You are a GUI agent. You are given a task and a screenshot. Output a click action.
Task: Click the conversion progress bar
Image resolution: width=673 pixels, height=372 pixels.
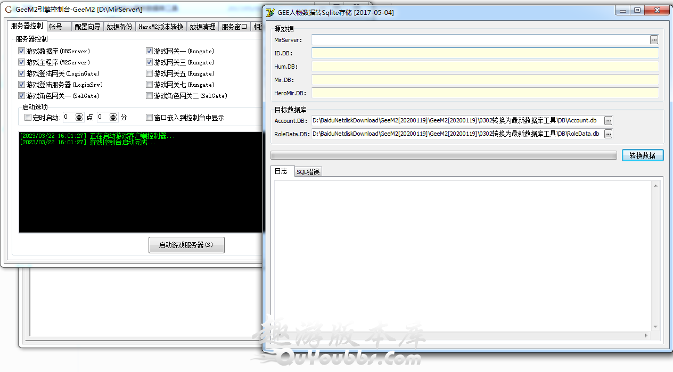[x=444, y=155]
